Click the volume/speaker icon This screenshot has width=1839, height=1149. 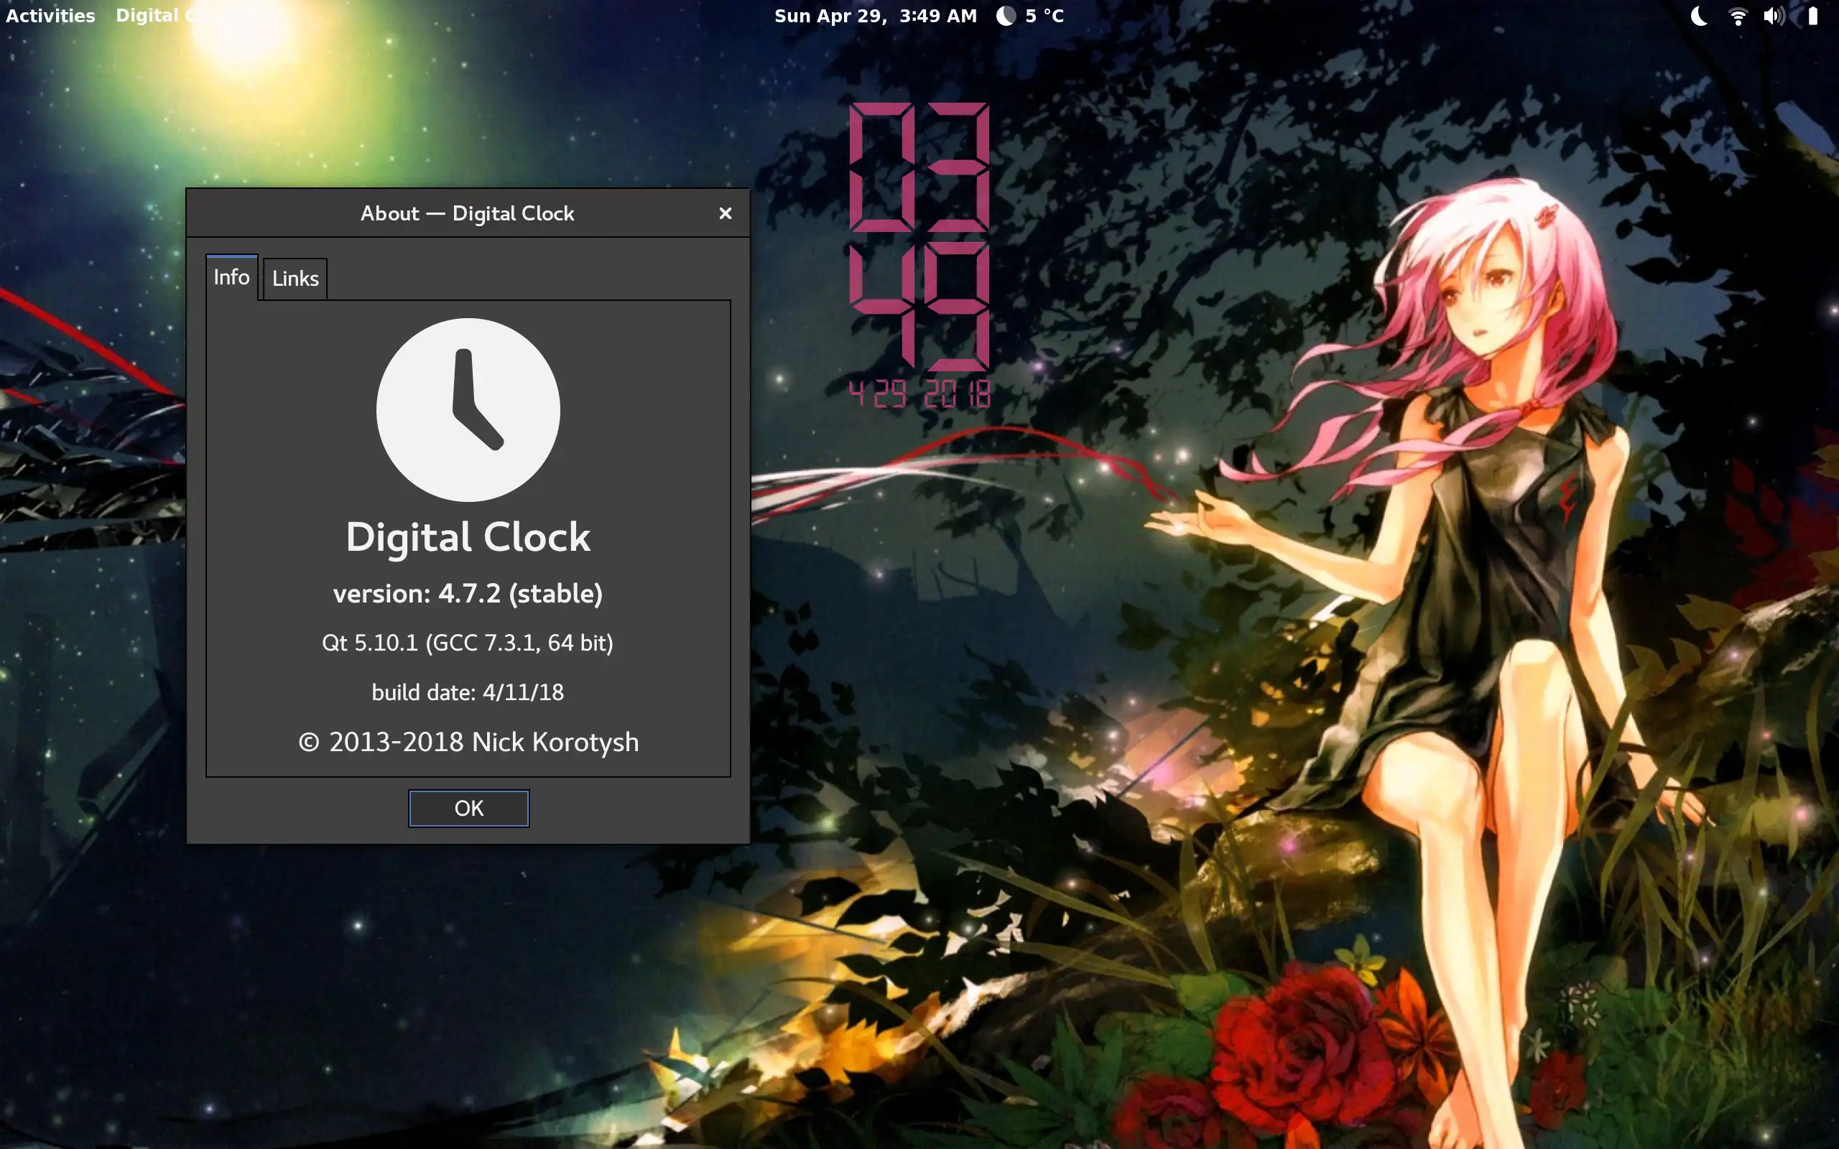click(x=1774, y=16)
